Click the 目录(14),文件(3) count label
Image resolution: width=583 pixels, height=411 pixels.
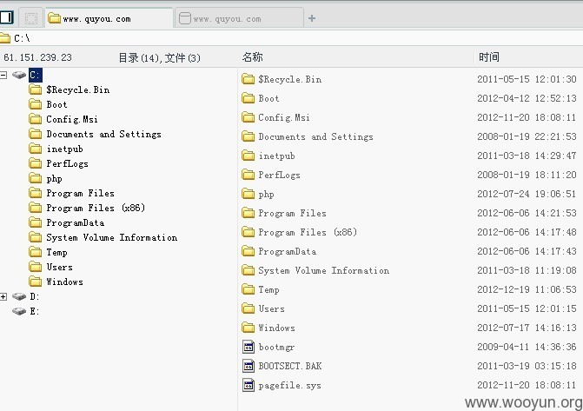coord(160,57)
